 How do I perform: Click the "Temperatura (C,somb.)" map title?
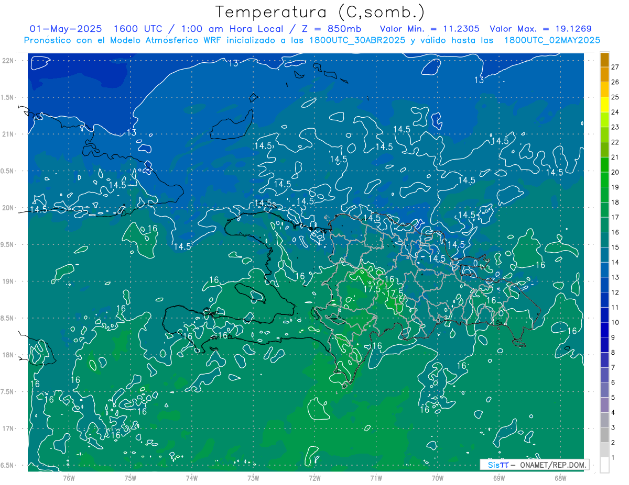[x=320, y=12]
